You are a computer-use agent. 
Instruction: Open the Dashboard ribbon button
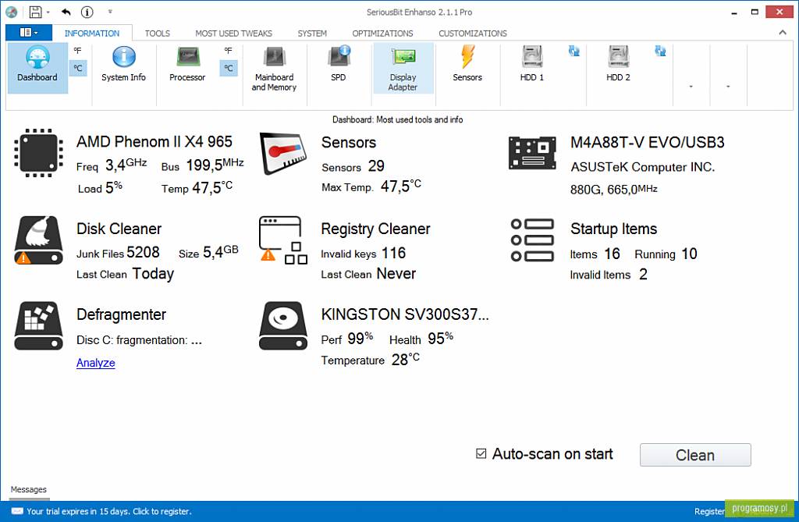37,68
